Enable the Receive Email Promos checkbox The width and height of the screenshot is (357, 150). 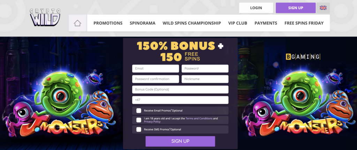coord(139,111)
